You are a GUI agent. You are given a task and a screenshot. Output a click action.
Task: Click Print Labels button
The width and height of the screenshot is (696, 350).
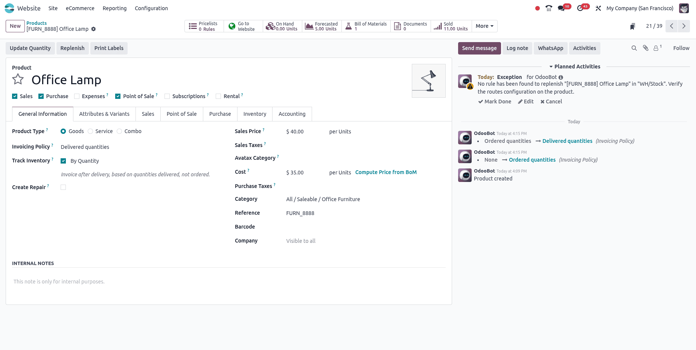109,48
